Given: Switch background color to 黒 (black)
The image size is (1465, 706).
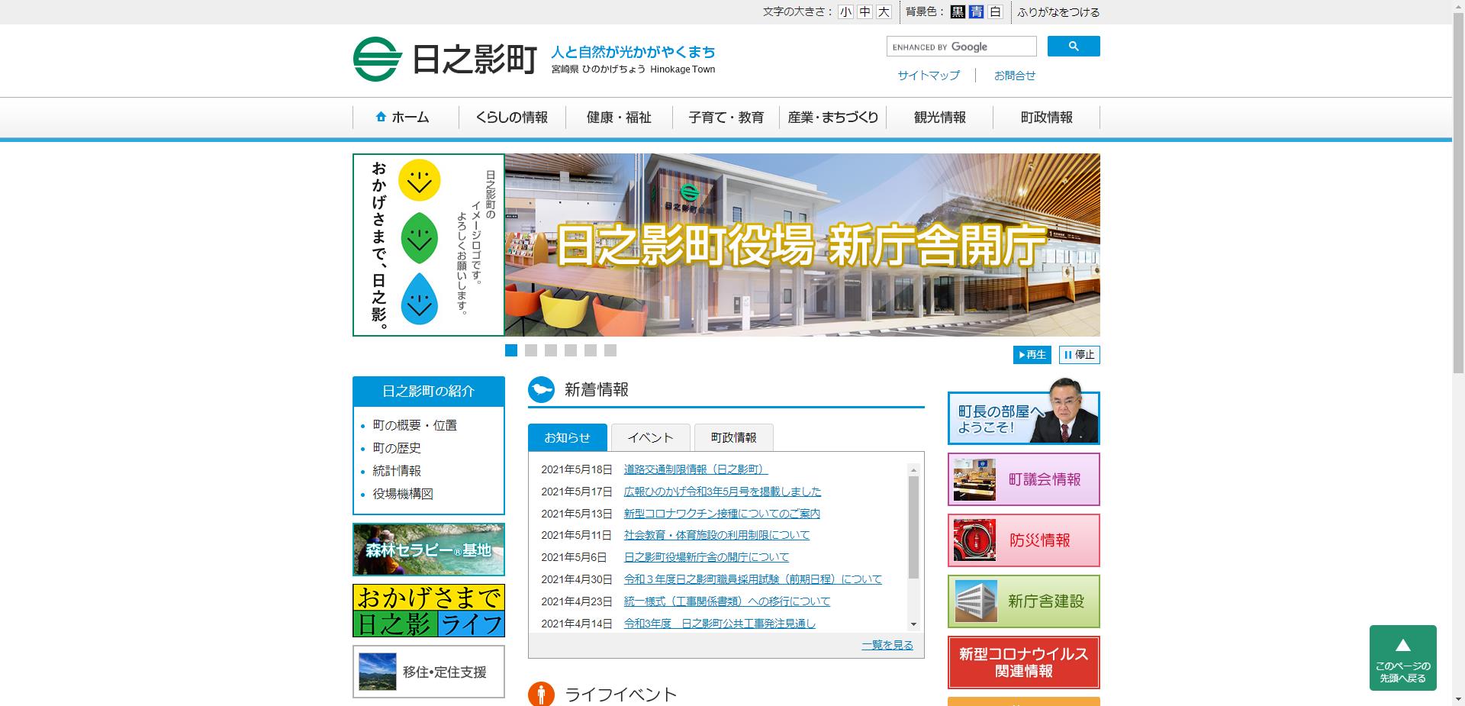Looking at the screenshot, I should pyautogui.click(x=959, y=12).
